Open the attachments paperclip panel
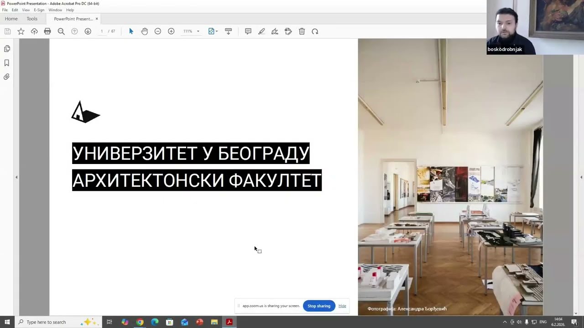The width and height of the screenshot is (584, 328). [x=7, y=77]
